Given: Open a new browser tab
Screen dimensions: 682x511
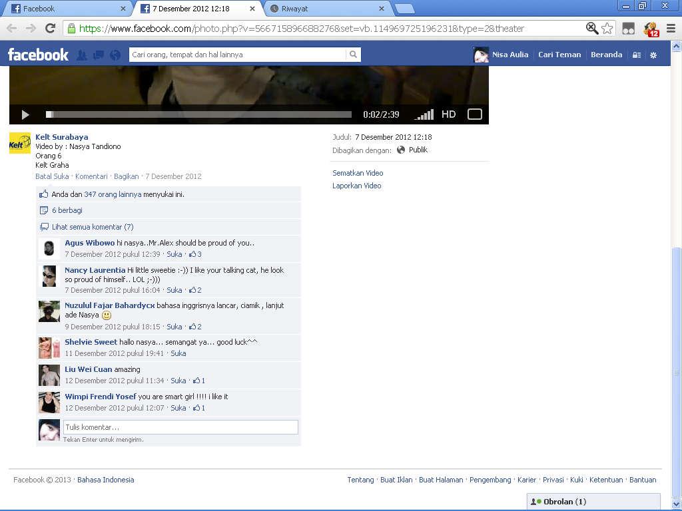Looking at the screenshot, I should [x=405, y=9].
